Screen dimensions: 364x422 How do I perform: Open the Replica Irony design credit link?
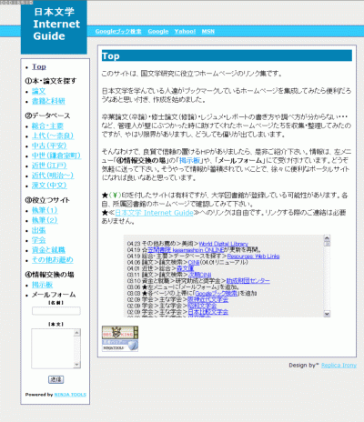[x=339, y=366]
